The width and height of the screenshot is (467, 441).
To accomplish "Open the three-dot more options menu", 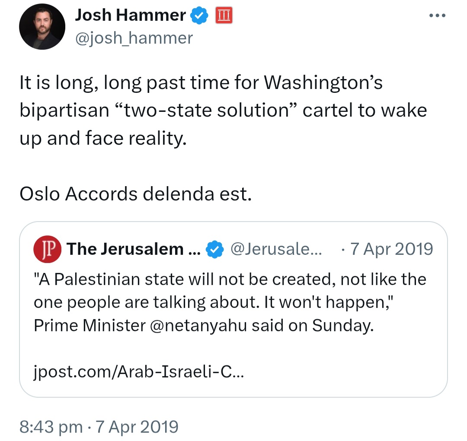I will pyautogui.click(x=437, y=16).
